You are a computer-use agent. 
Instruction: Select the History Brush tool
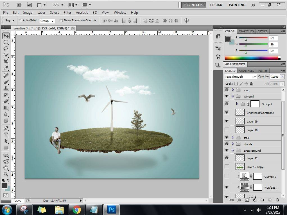tap(6, 95)
